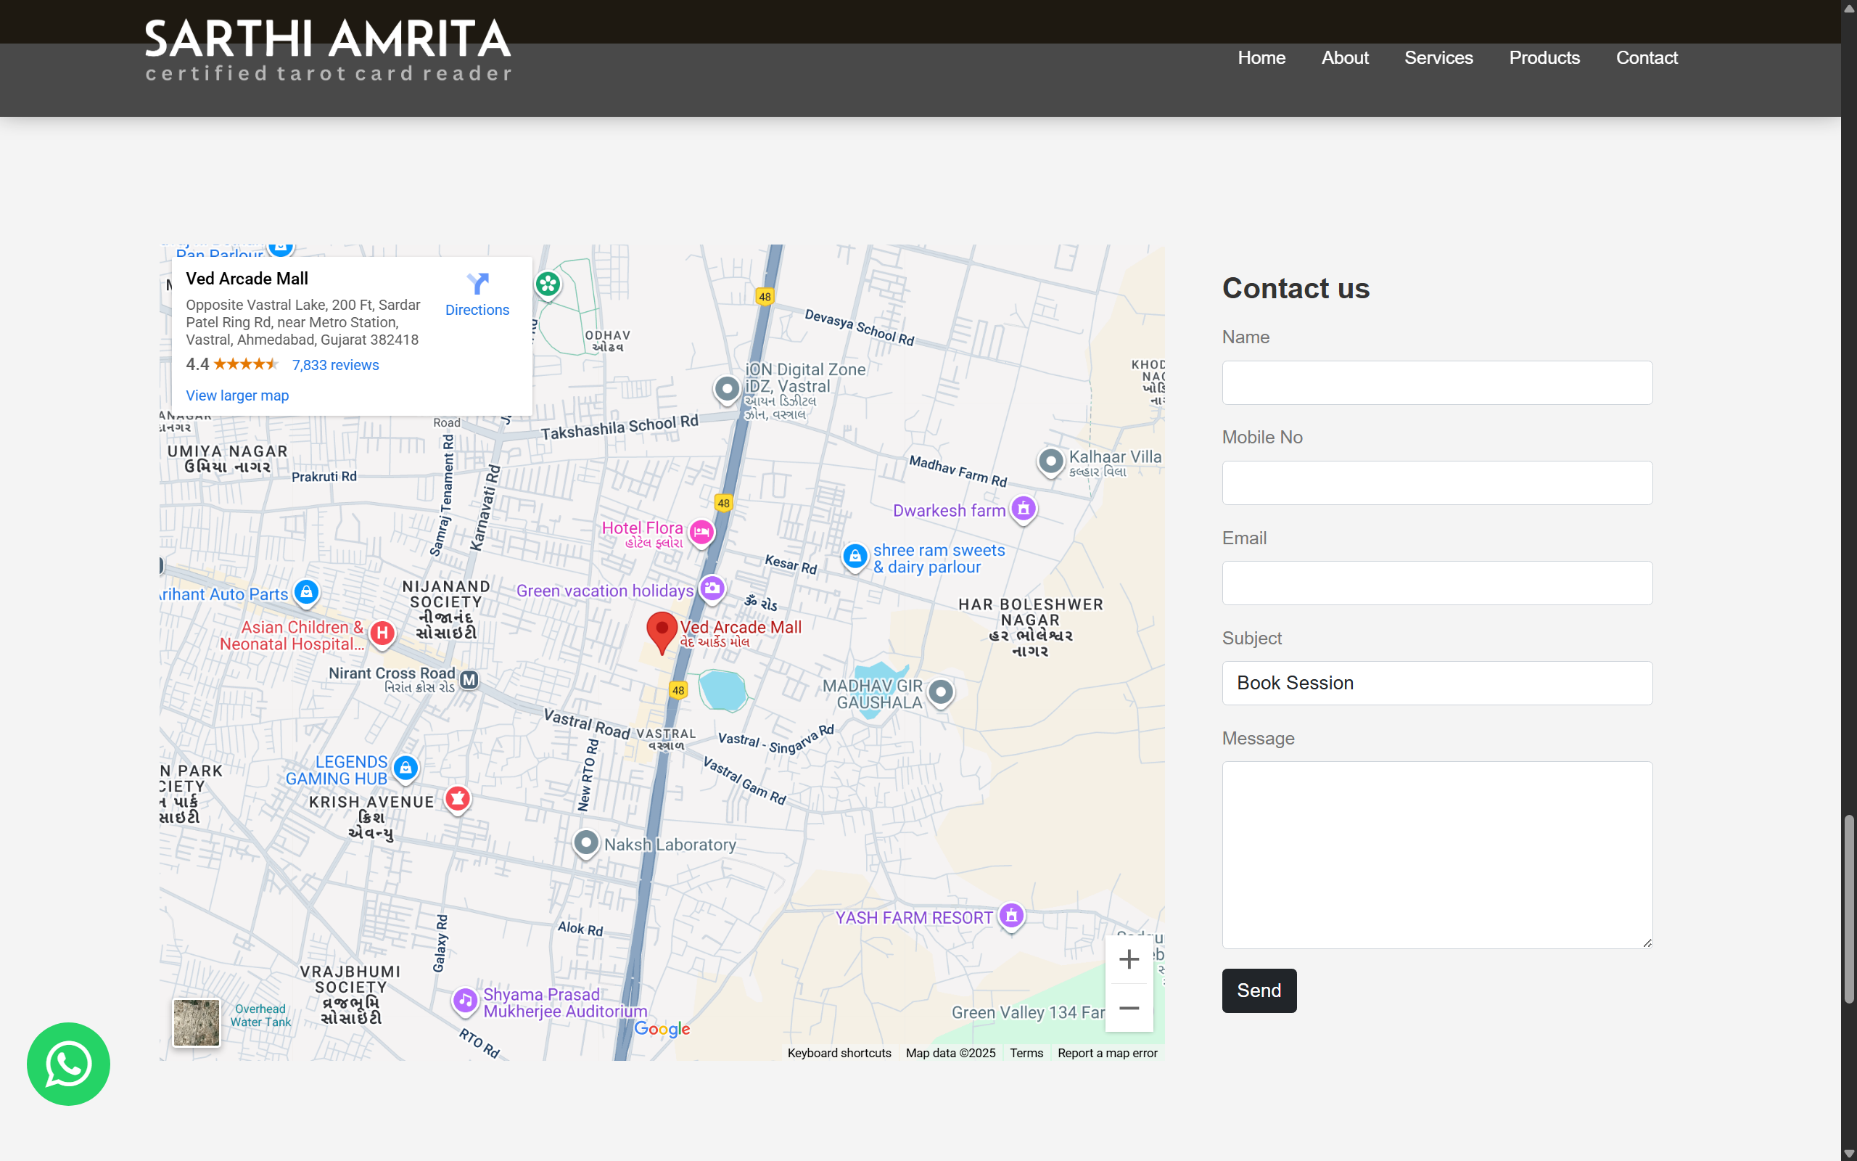Click the Asian Children hospital marker

pos(382,633)
